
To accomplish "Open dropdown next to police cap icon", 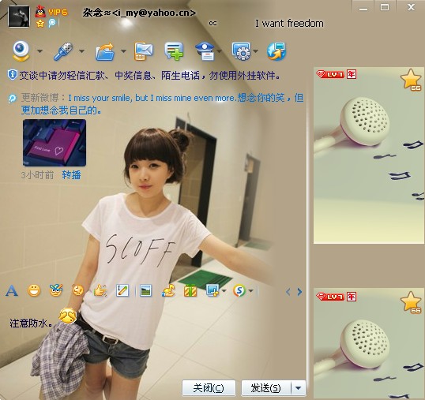I will coord(220,50).
